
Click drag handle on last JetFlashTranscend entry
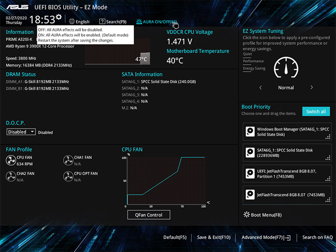coord(328,200)
